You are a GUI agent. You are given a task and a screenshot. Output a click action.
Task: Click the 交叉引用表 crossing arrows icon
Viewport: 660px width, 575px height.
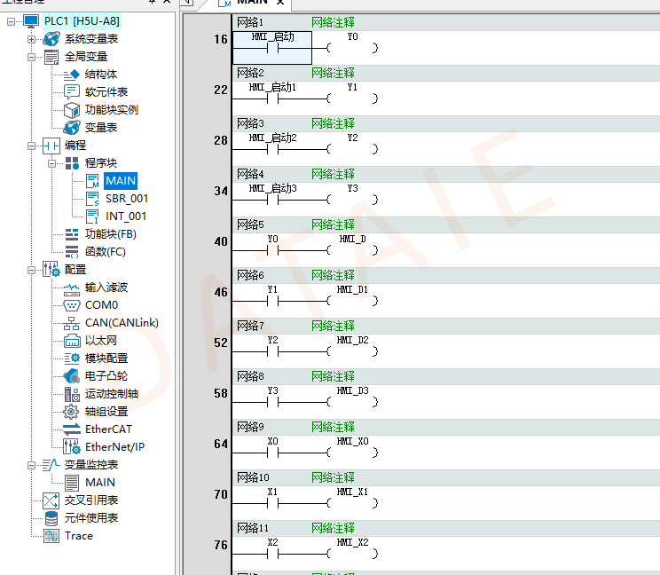pos(51,500)
